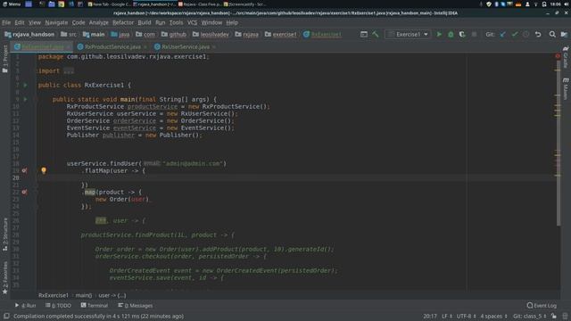Click the red error indicator above scrollbar
The height and width of the screenshot is (321, 571).
[x=558, y=56]
